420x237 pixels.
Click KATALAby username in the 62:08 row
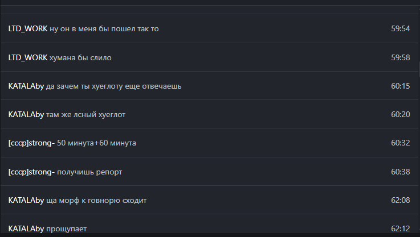click(26, 200)
